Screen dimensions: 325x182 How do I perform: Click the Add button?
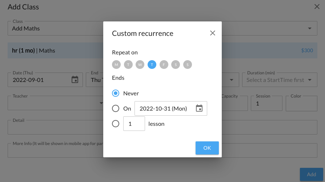point(311,174)
